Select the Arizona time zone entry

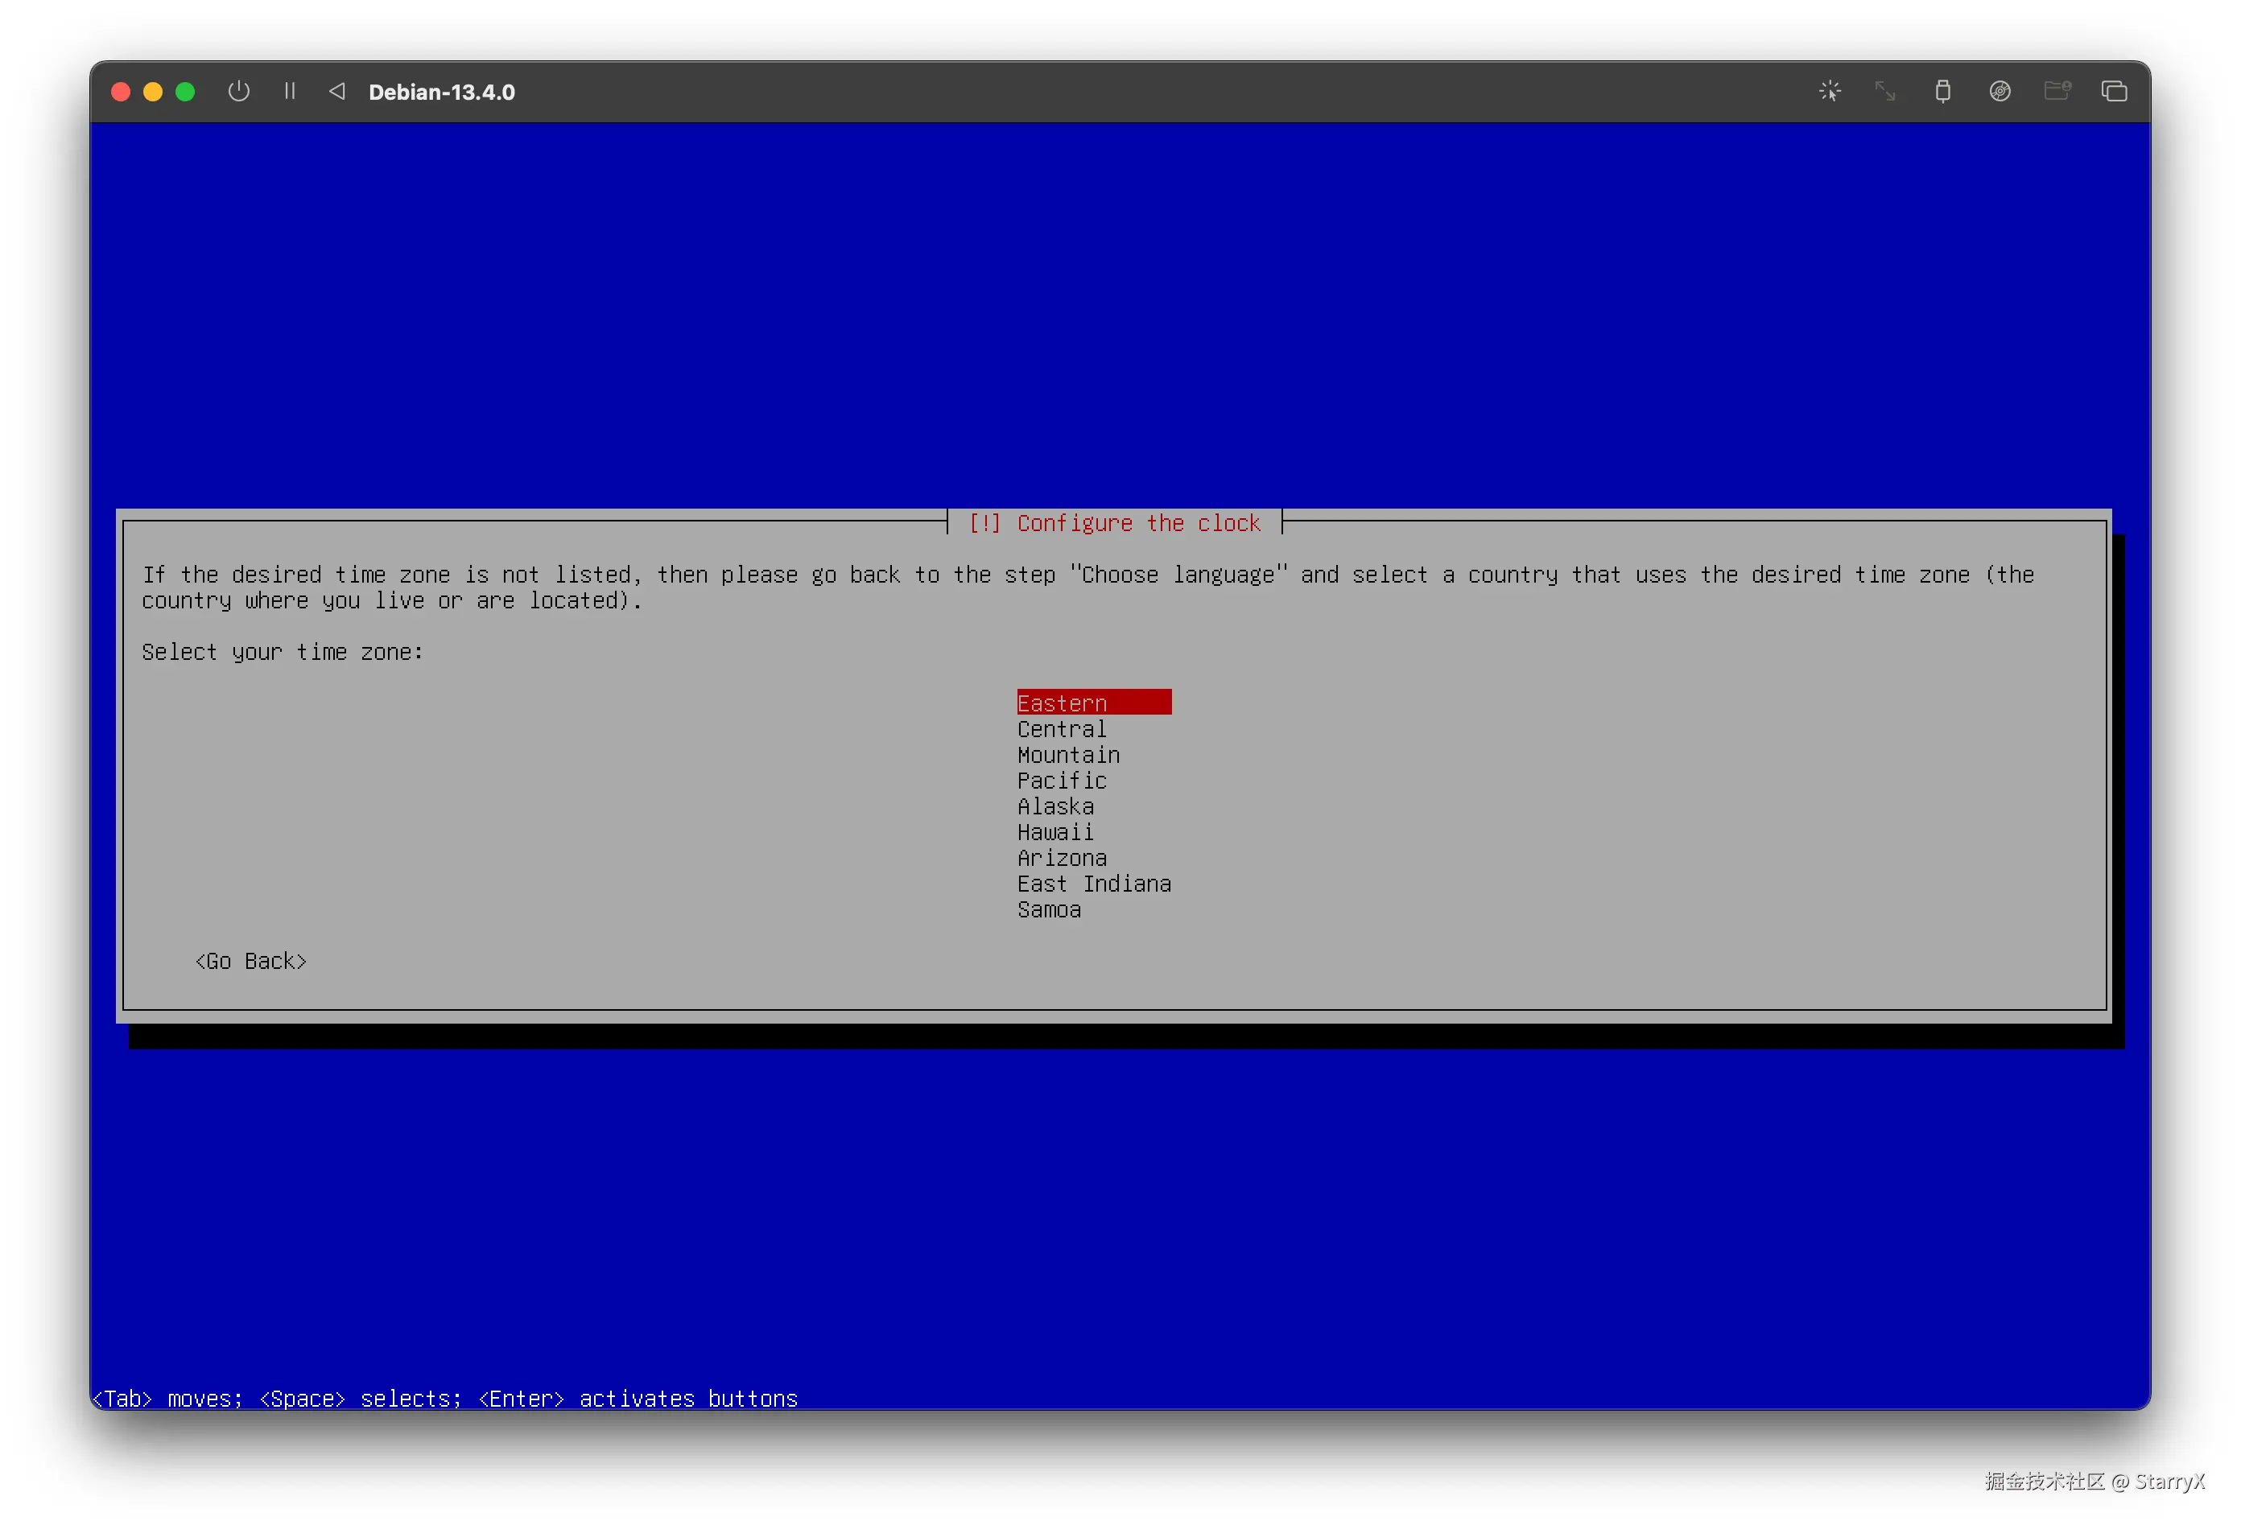[1062, 858]
